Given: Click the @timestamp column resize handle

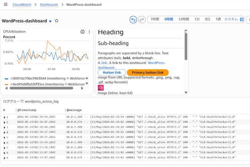Looking at the screenshot, I should pos(16,110).
